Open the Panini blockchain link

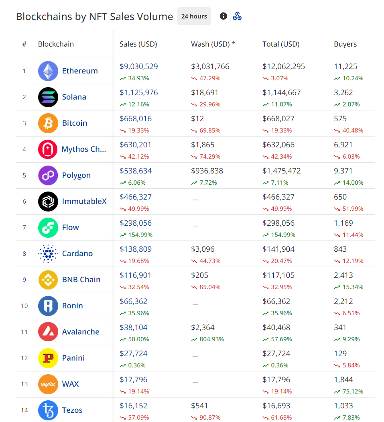pyautogui.click(x=73, y=358)
